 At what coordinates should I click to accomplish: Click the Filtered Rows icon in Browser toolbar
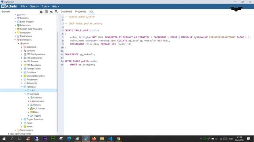(51, 12)
